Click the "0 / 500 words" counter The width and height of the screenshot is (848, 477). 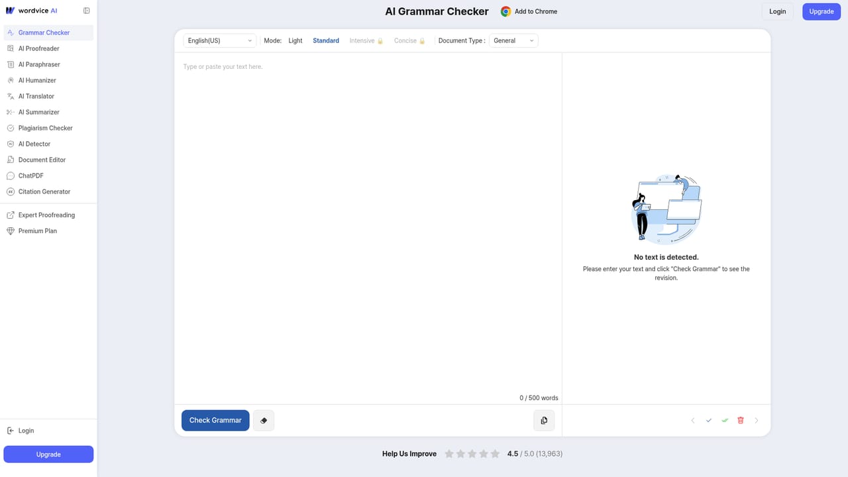pyautogui.click(x=539, y=398)
